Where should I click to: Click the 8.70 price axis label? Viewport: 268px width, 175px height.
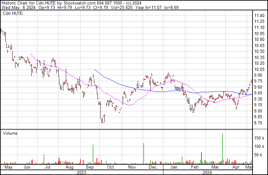258,123
